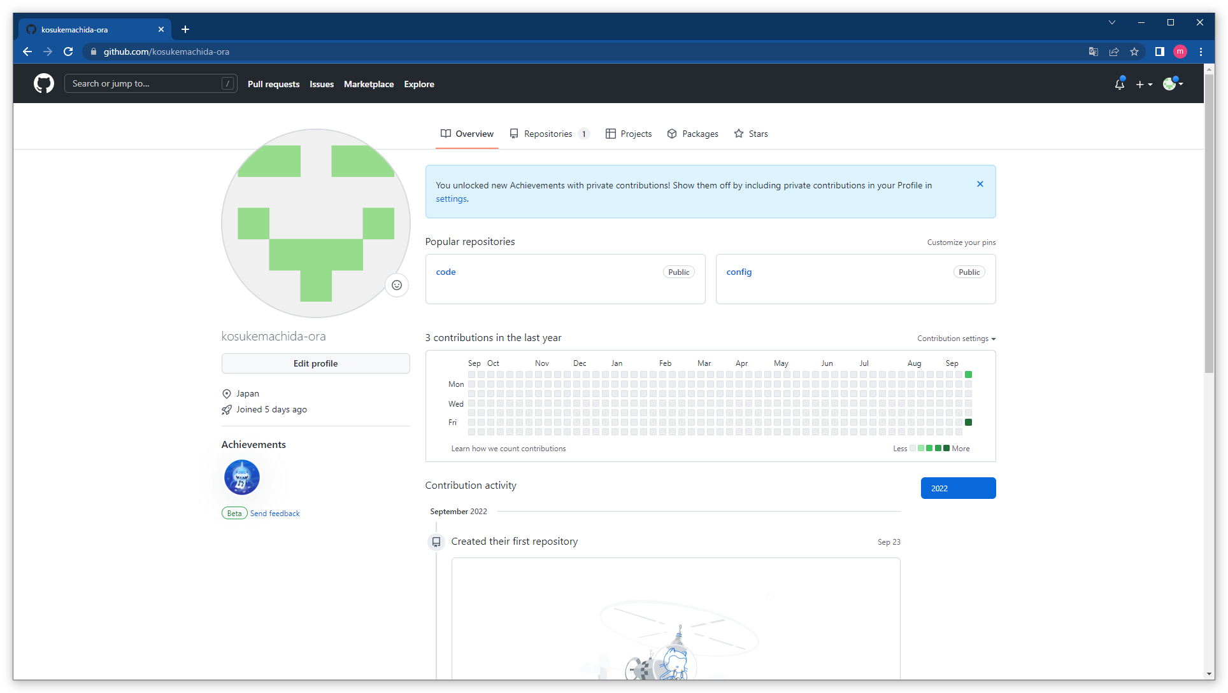
Task: Open the Stars tab
Action: [x=751, y=134]
